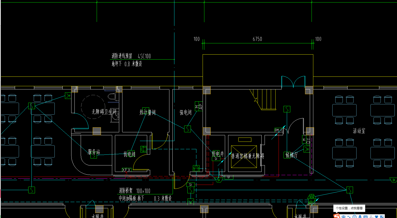
Task: Click the 消防进线预留 4SC100 annotation
Action: click(131, 56)
